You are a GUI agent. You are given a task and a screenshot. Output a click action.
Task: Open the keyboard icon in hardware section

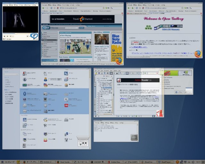pos(66,94)
